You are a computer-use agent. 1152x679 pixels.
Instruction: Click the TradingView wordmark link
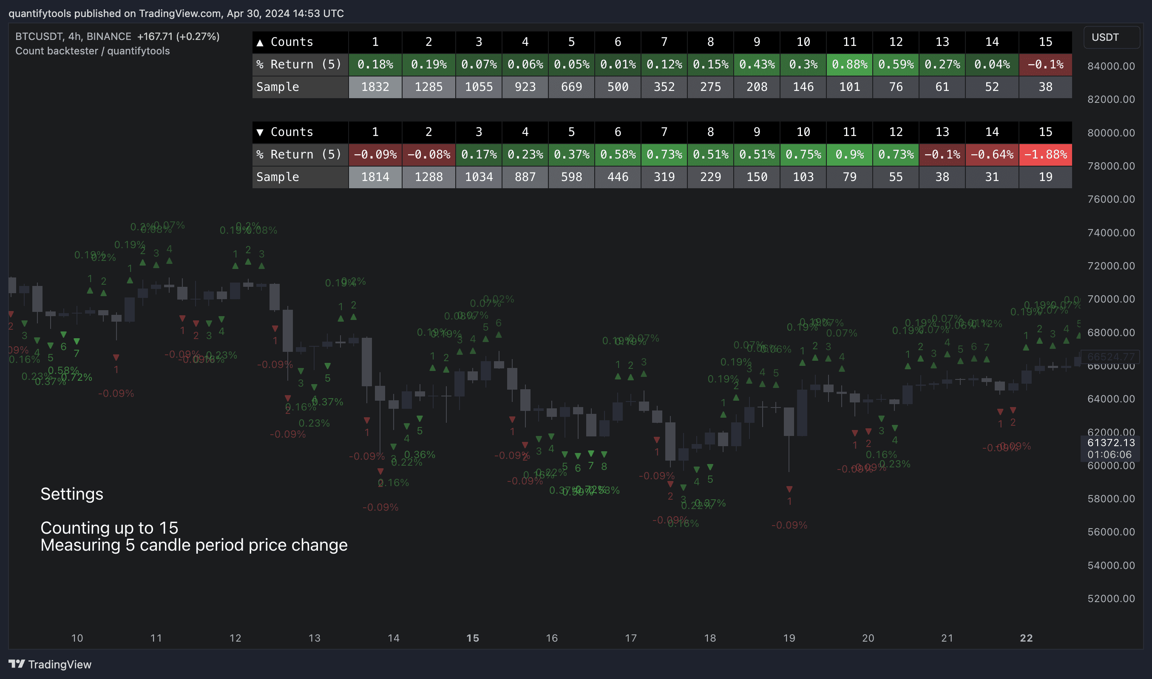pos(60,665)
